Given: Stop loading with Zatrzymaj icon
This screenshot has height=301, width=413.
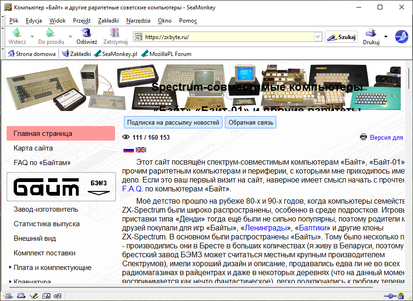Looking at the screenshot, I should pos(115,36).
